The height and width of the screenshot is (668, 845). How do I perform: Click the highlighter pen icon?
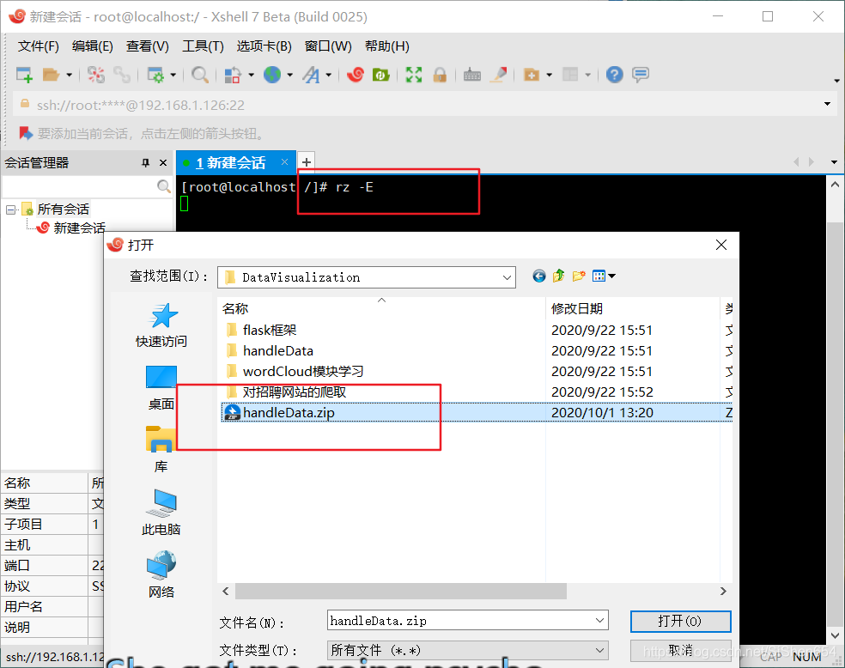click(498, 75)
